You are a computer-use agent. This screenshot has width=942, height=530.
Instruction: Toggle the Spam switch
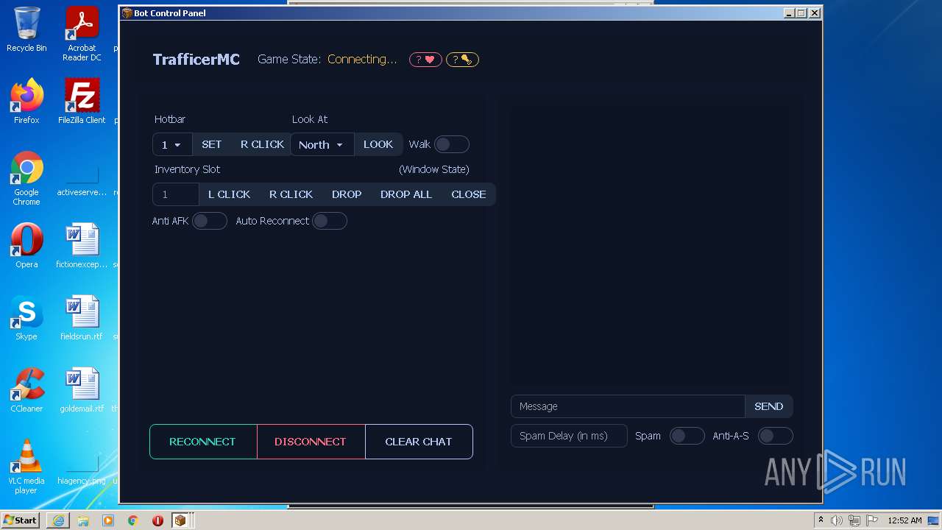point(687,436)
